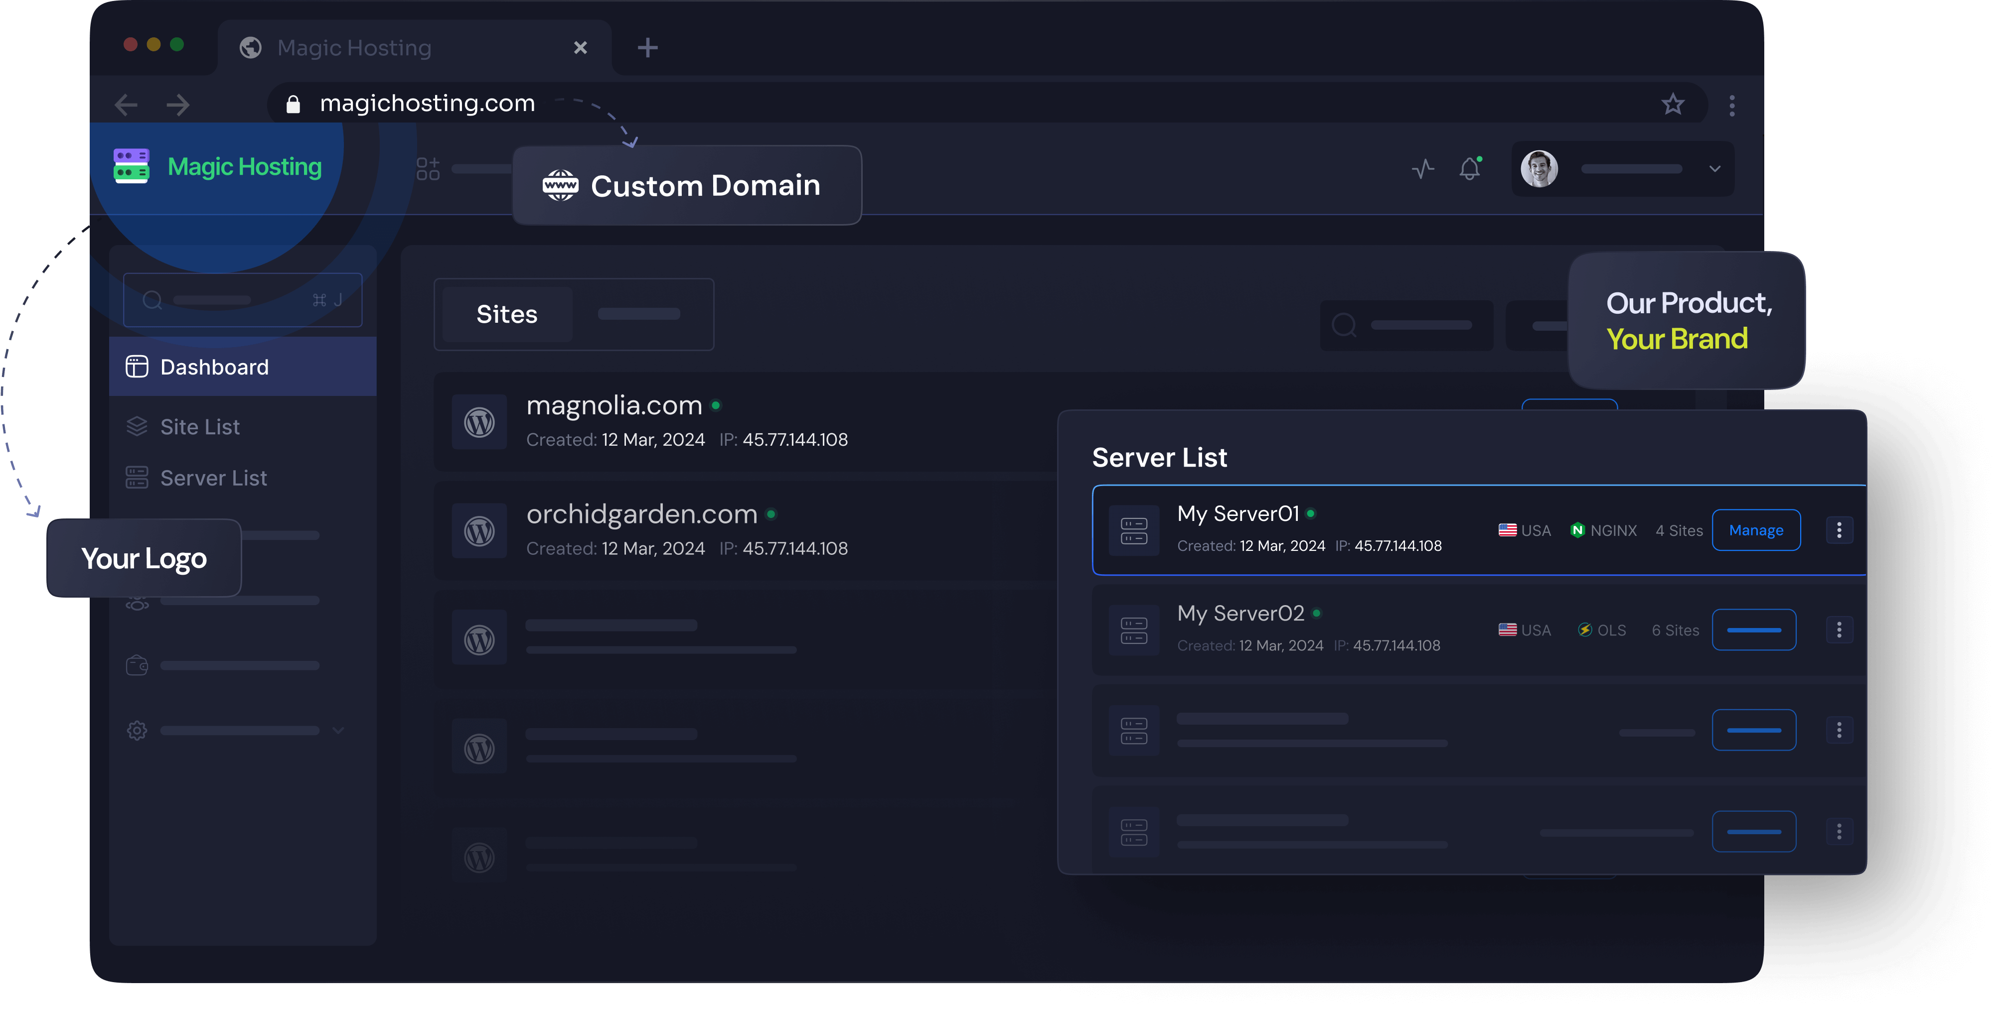Open the activity monitor pulse icon

(x=1424, y=168)
